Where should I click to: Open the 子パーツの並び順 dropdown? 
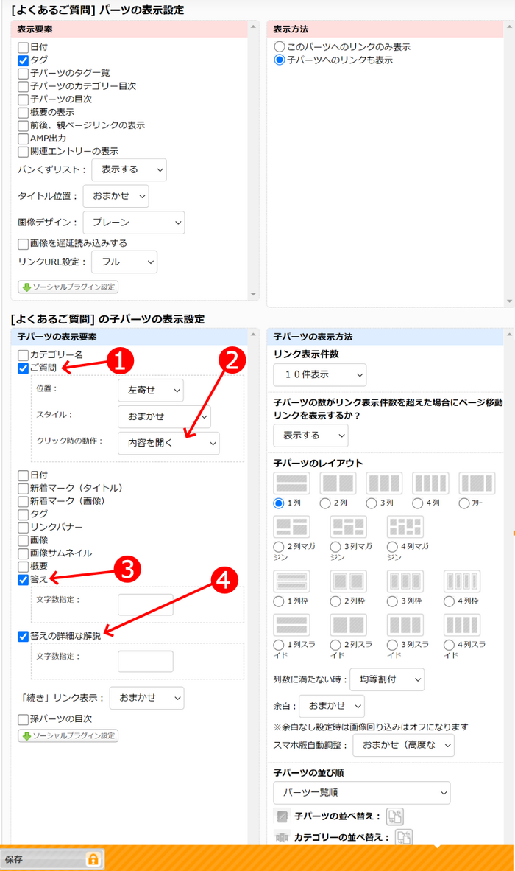(361, 793)
